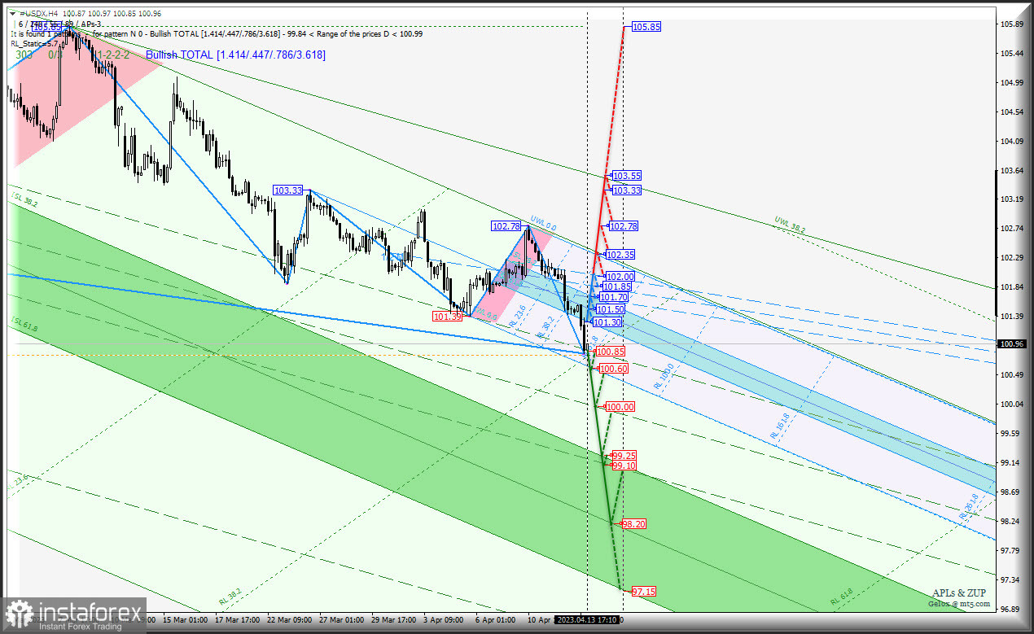Click 100.49 on the price scale

[1012, 375]
